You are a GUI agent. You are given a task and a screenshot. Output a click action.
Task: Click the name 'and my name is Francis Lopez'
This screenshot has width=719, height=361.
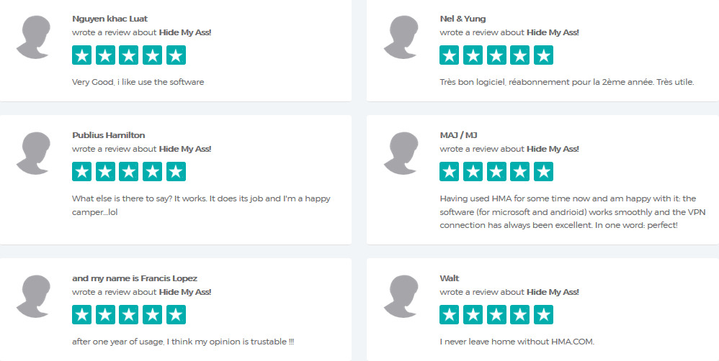point(135,278)
